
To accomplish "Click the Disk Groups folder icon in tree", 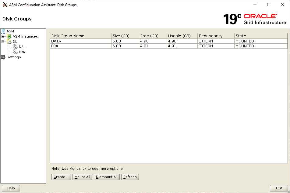I will click(9, 42).
